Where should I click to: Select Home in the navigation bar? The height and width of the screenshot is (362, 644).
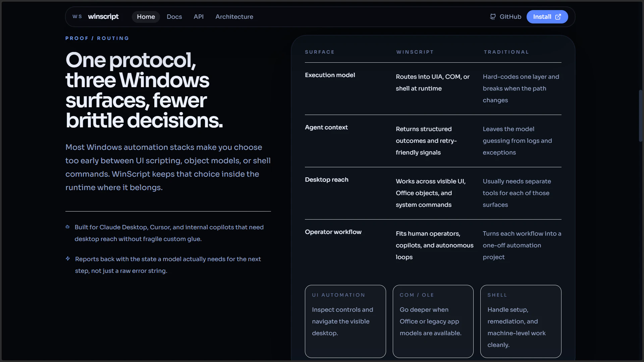(x=146, y=16)
